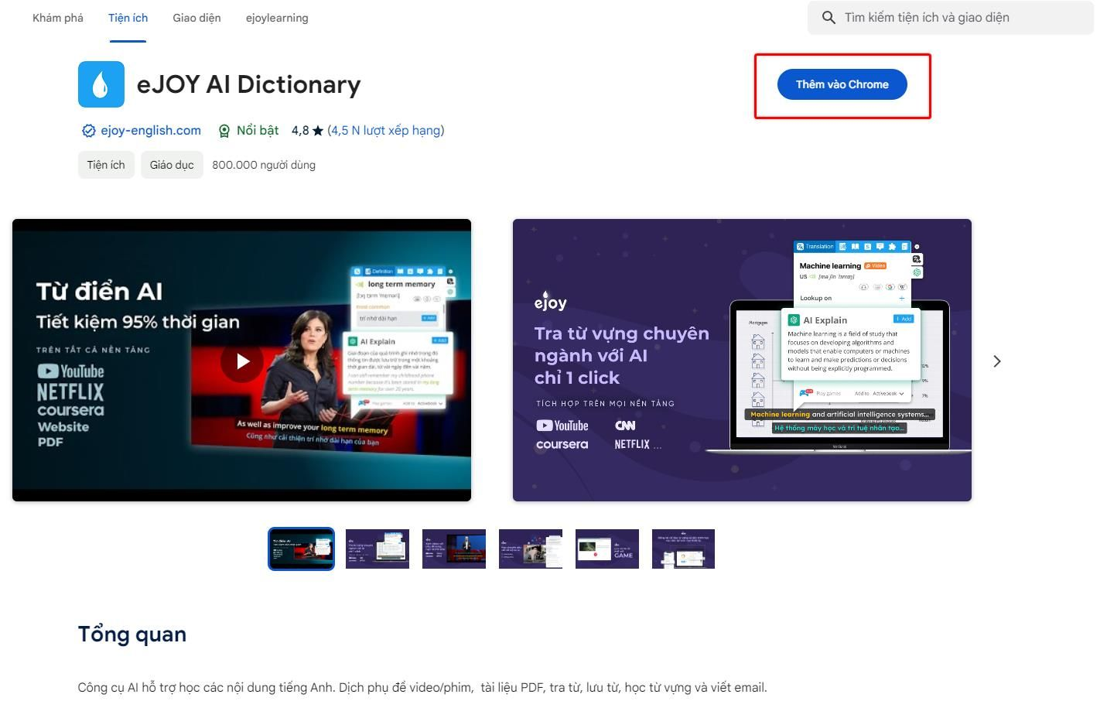Click the search magnifier icon
This screenshot has height=701, width=1107.
point(829,18)
